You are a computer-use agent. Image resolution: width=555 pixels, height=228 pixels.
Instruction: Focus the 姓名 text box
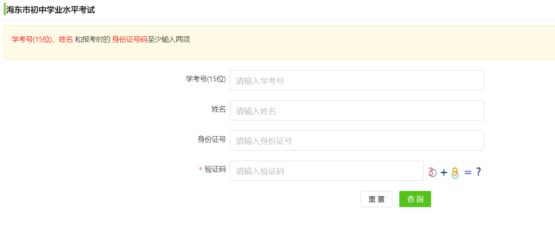pos(357,110)
